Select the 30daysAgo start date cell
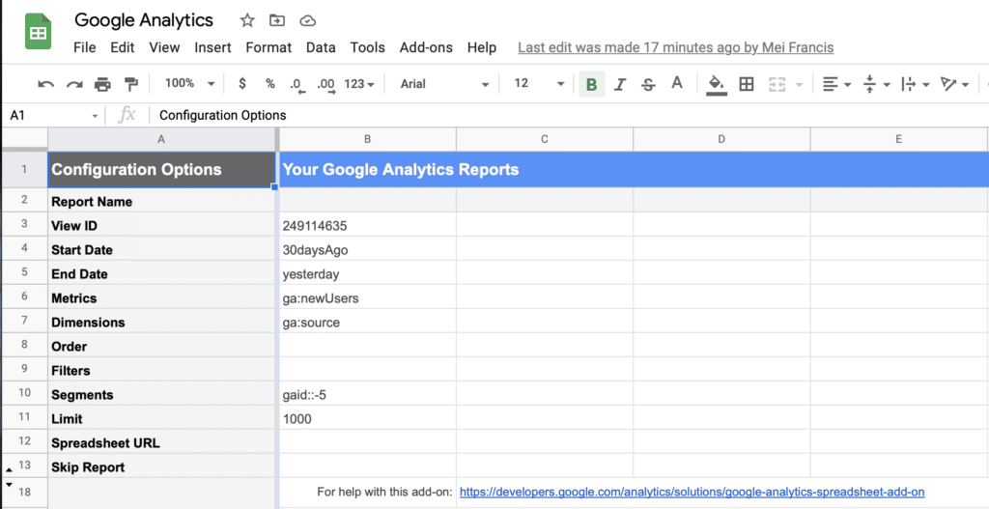Screen dimensions: 989x509 click(368, 250)
